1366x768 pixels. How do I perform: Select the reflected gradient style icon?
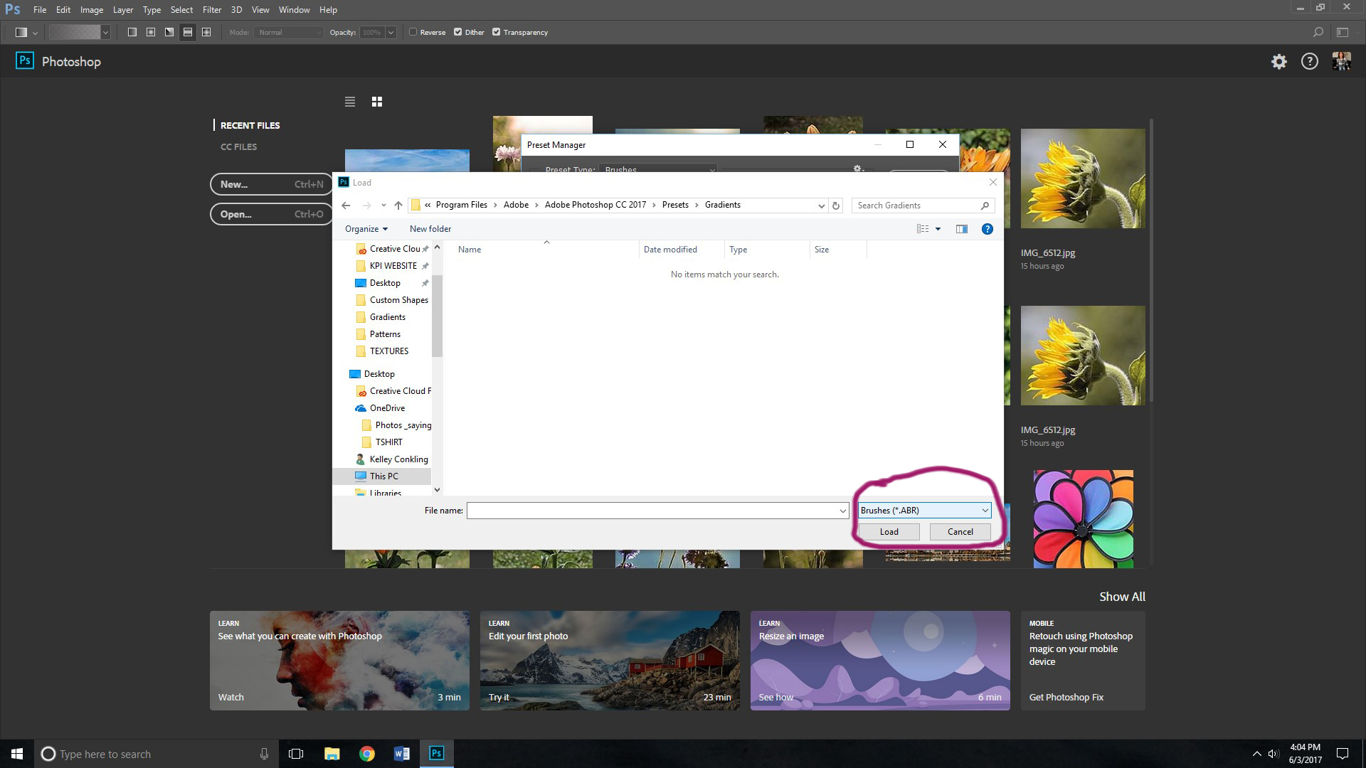point(188,32)
